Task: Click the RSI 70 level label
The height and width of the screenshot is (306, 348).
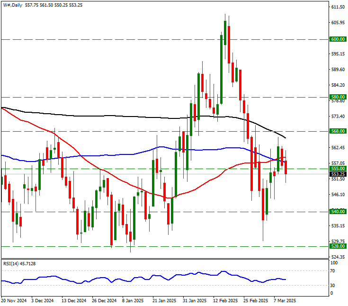Action: pos(332,271)
